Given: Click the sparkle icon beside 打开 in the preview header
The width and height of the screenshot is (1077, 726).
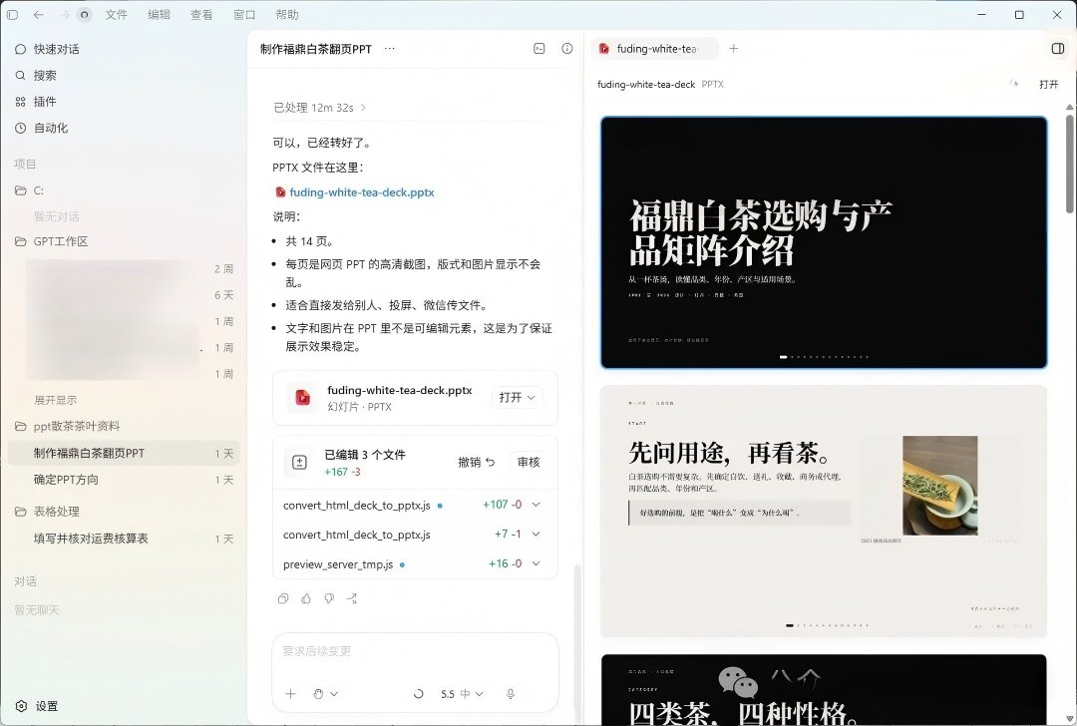Looking at the screenshot, I should tap(1014, 84).
